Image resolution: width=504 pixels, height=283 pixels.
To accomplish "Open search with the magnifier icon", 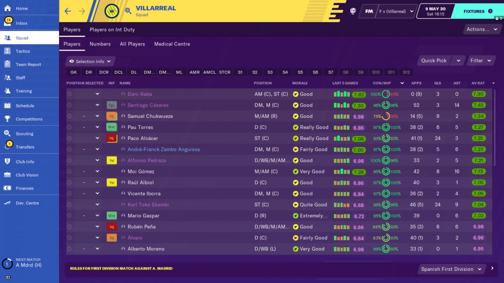I will pyautogui.click(x=128, y=11).
